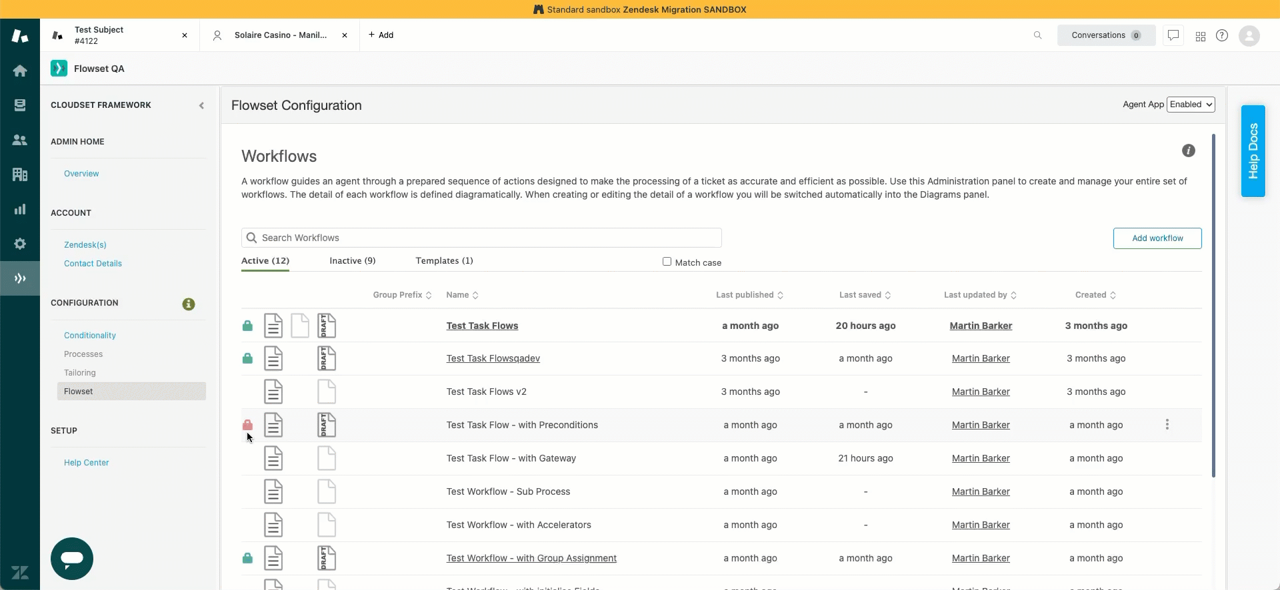Open the Overview admin link
Screen dimensions: 1280x590
81,174
